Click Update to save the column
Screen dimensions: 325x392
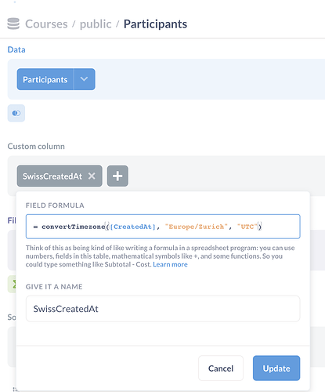pyautogui.click(x=276, y=368)
